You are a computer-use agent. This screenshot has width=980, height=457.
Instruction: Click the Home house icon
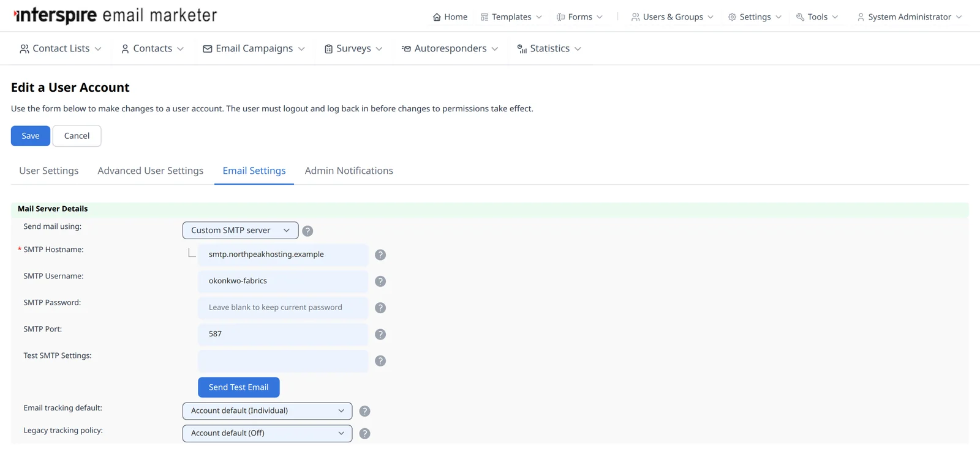pyautogui.click(x=437, y=17)
